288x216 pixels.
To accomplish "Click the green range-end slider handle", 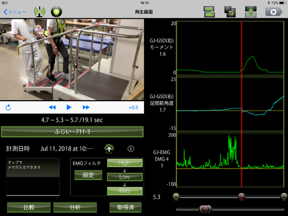I will click(284, 197).
